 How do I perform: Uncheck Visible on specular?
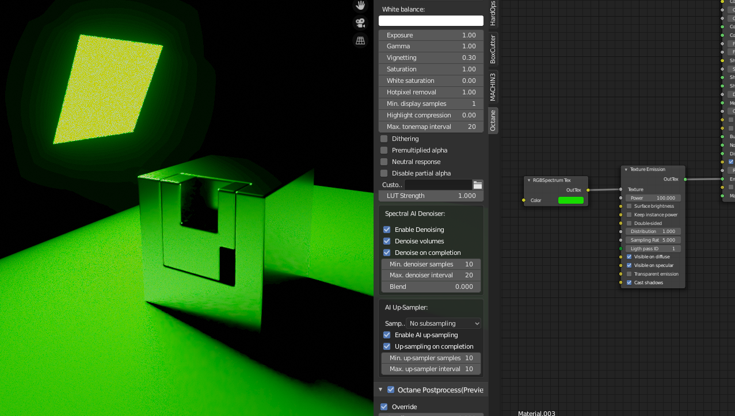pos(629,265)
